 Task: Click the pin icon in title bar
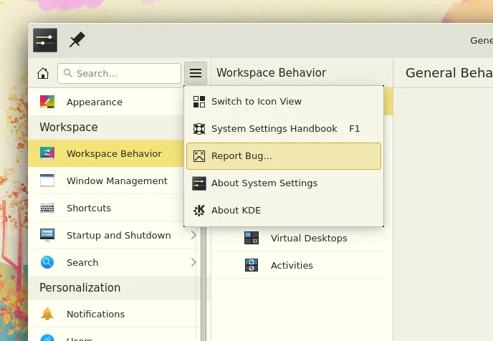[x=77, y=40]
